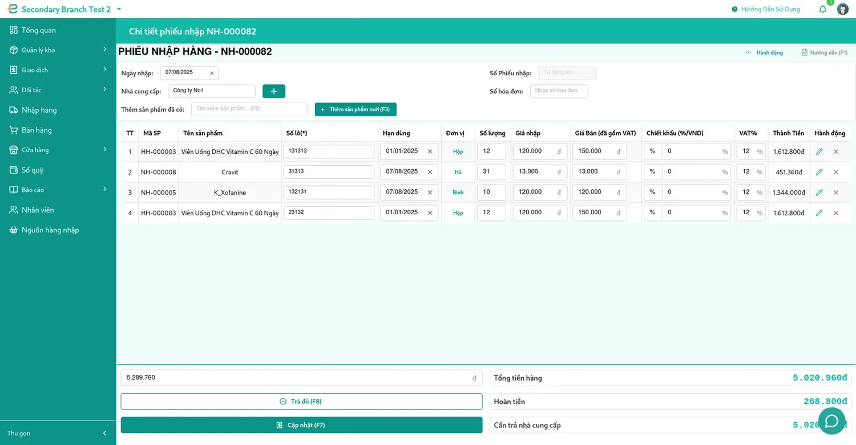Clear the Ngày nhập date field
856x445 pixels.
coord(212,73)
